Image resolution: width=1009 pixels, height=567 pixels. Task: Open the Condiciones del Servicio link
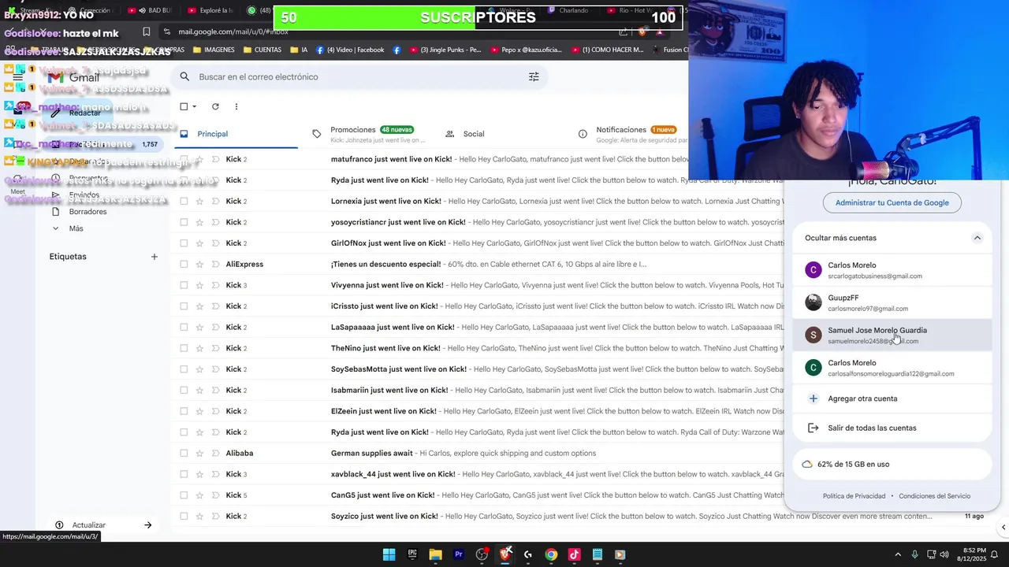934,496
